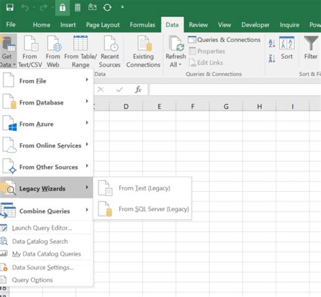Click into the formula bar input
This screenshot has height=297, width=321.
pyautogui.click(x=235, y=90)
